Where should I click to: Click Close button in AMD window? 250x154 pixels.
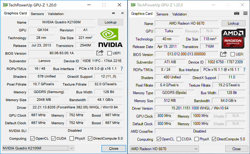236,149
